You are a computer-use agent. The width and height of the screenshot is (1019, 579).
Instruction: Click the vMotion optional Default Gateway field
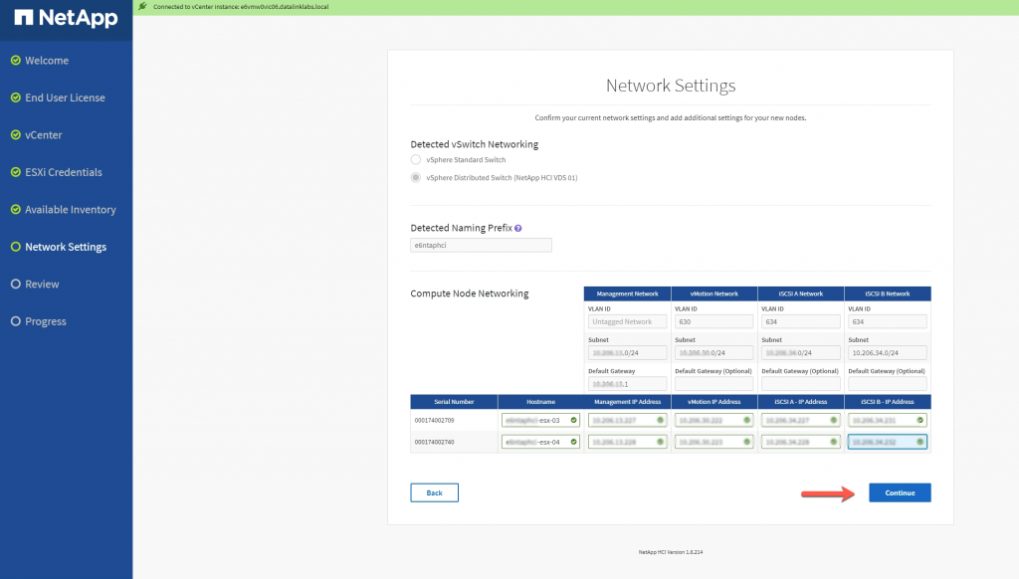tap(713, 384)
